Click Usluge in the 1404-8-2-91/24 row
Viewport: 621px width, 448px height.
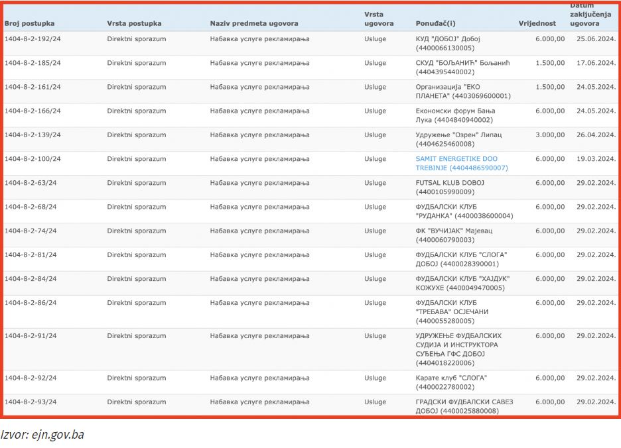tap(375, 336)
